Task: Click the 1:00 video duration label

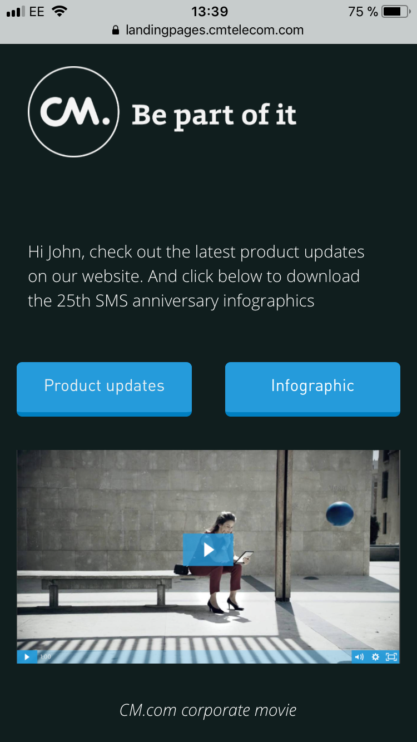Action: pos(46,657)
